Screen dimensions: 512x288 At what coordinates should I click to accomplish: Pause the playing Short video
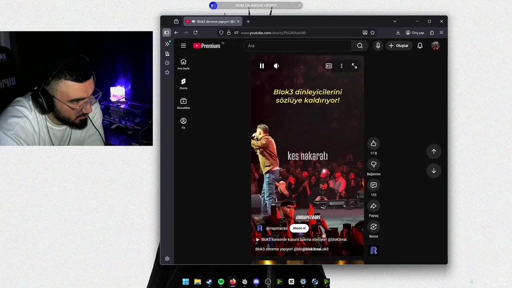pos(262,66)
